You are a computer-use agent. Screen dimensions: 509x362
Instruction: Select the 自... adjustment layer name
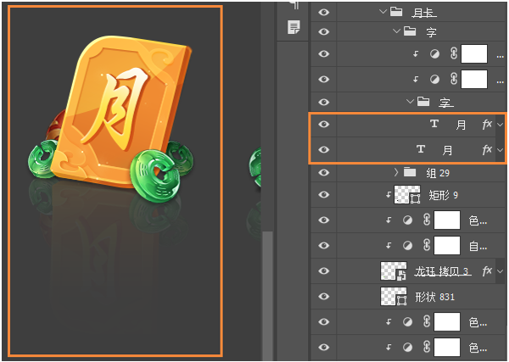coord(478,247)
